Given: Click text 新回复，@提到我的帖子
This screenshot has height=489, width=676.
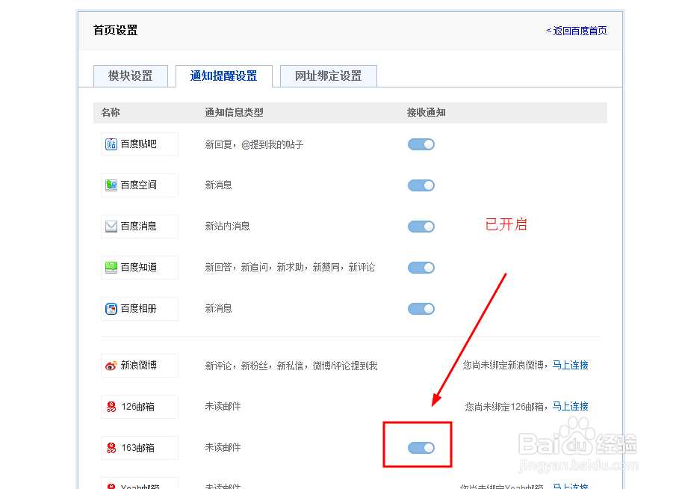Looking at the screenshot, I should pos(255,144).
